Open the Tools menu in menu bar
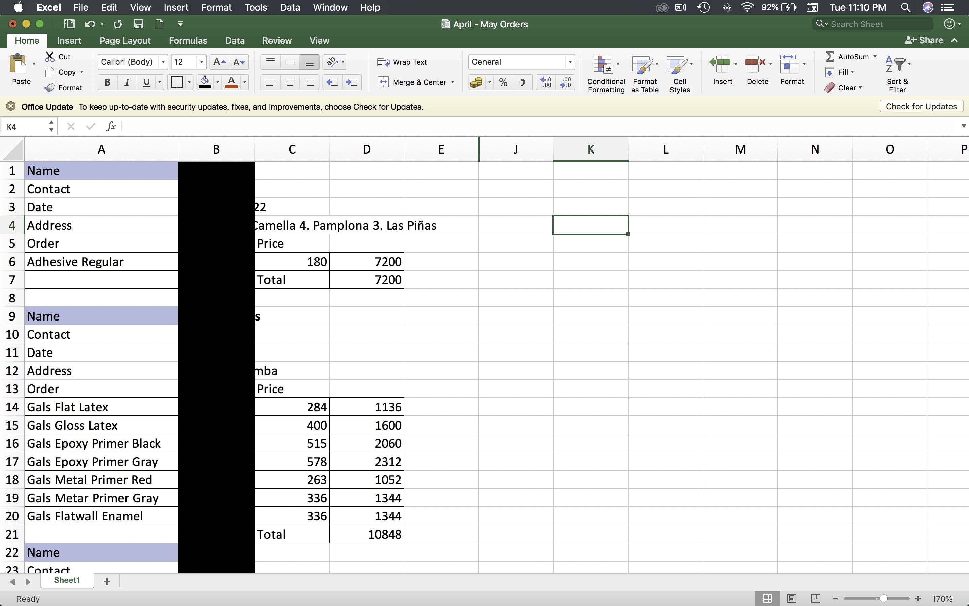 [x=255, y=8]
